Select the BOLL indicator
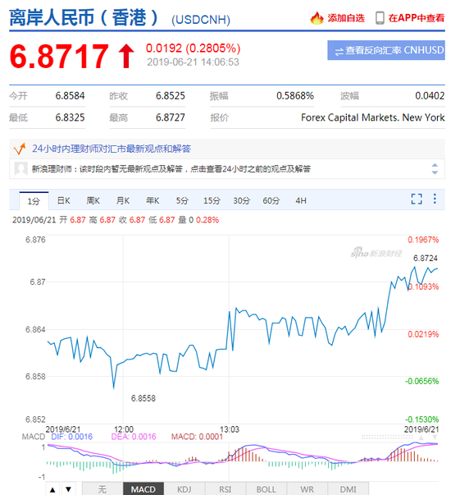 pyautogui.click(x=266, y=489)
